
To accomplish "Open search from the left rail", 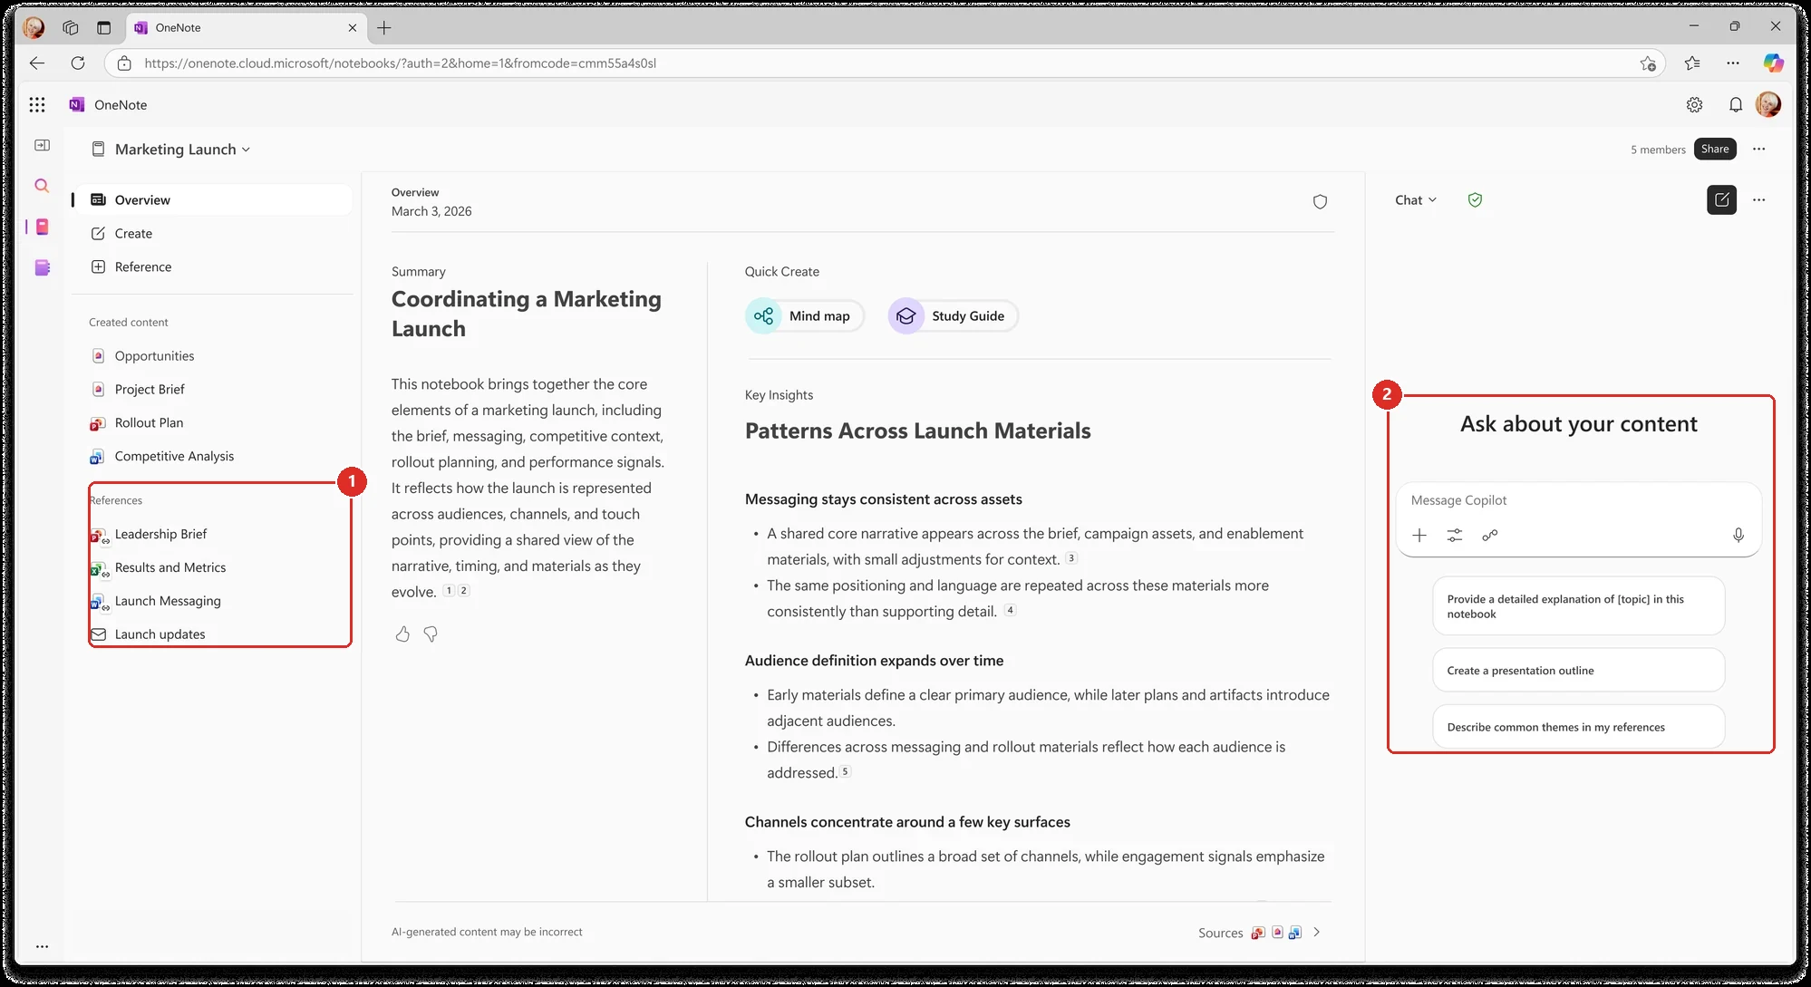I will [42, 186].
